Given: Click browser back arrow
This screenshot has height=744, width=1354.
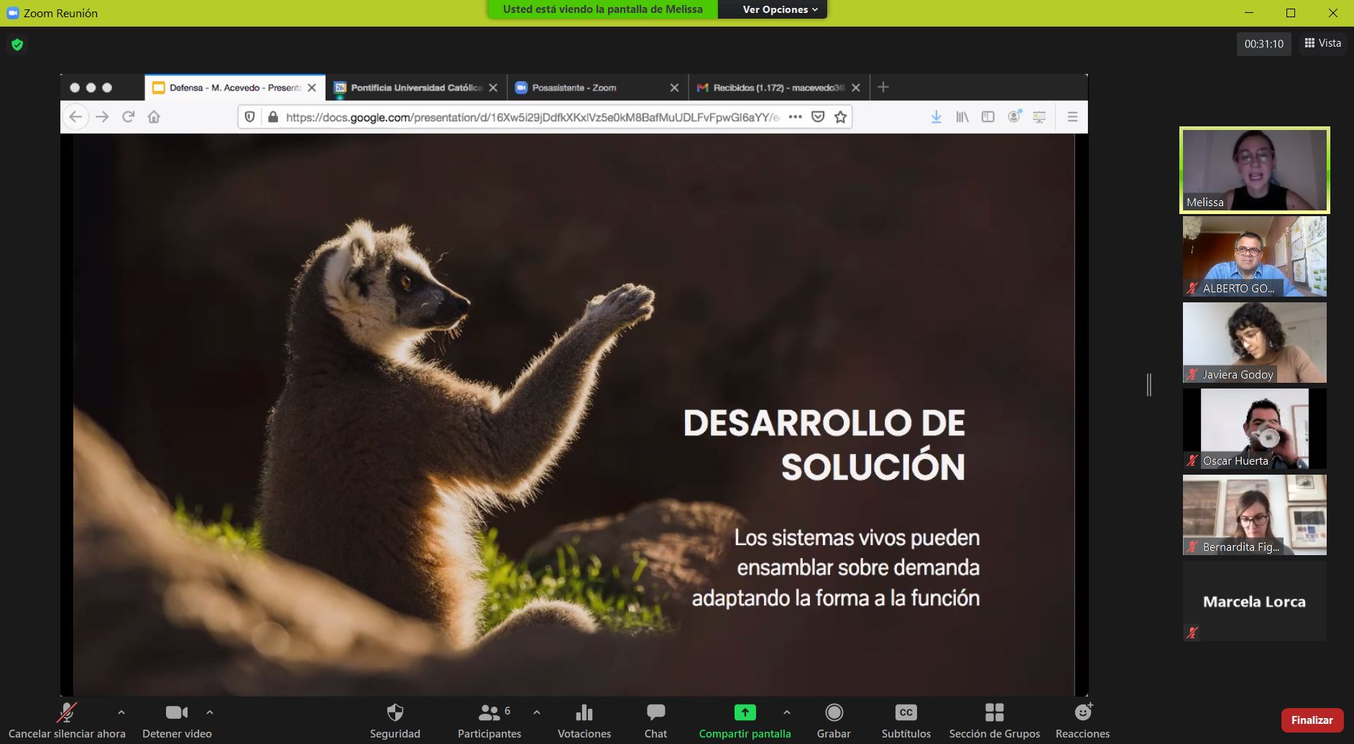Looking at the screenshot, I should pyautogui.click(x=75, y=116).
